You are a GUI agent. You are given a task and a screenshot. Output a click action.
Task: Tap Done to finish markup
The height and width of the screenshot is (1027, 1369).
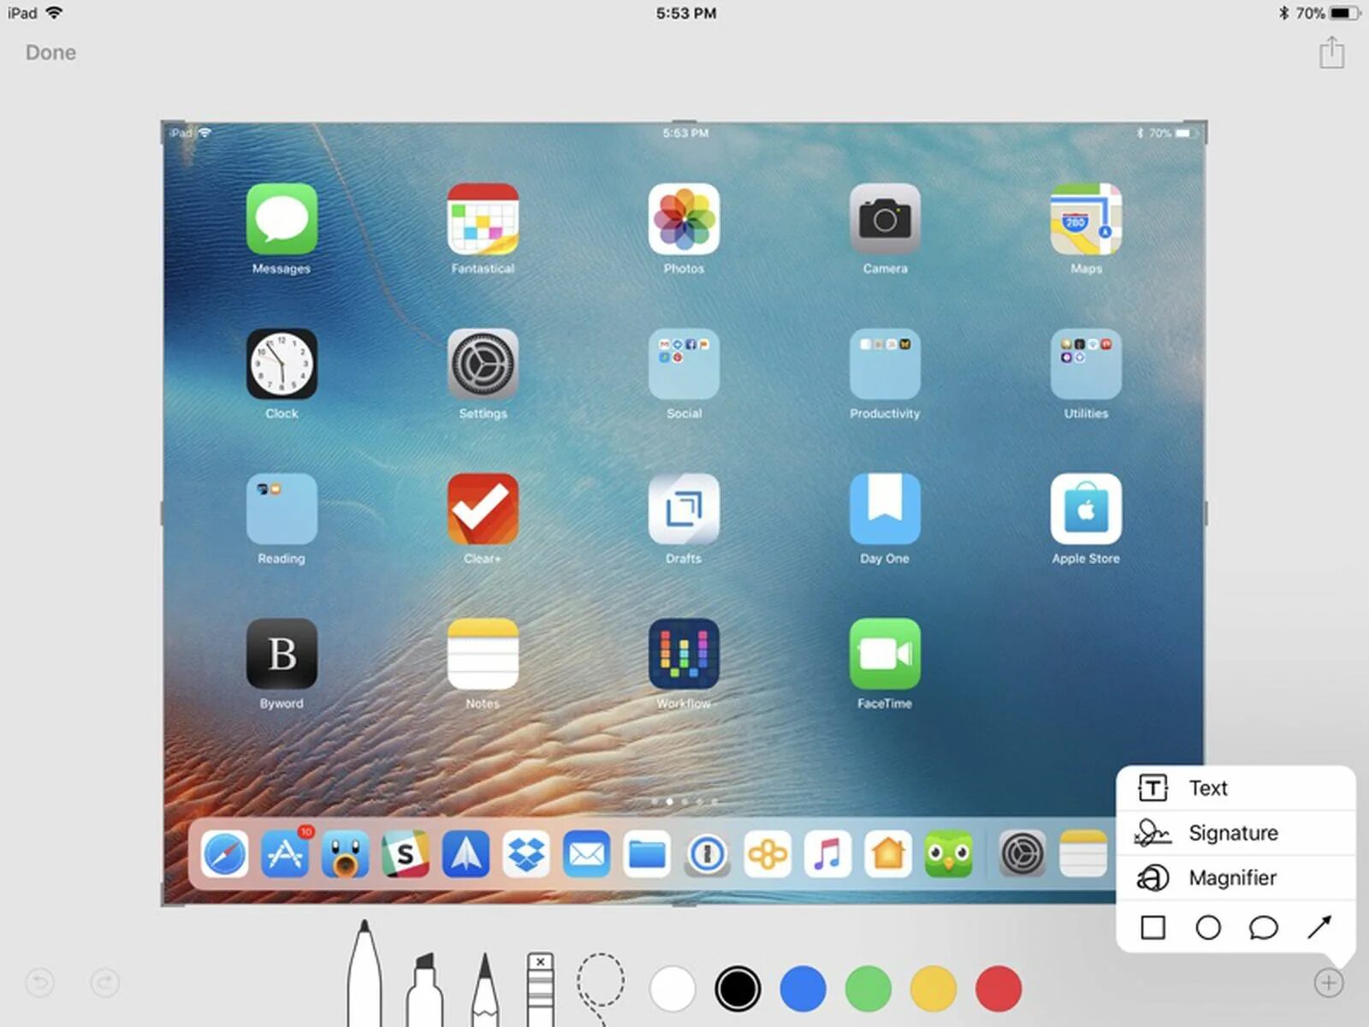pyautogui.click(x=50, y=52)
